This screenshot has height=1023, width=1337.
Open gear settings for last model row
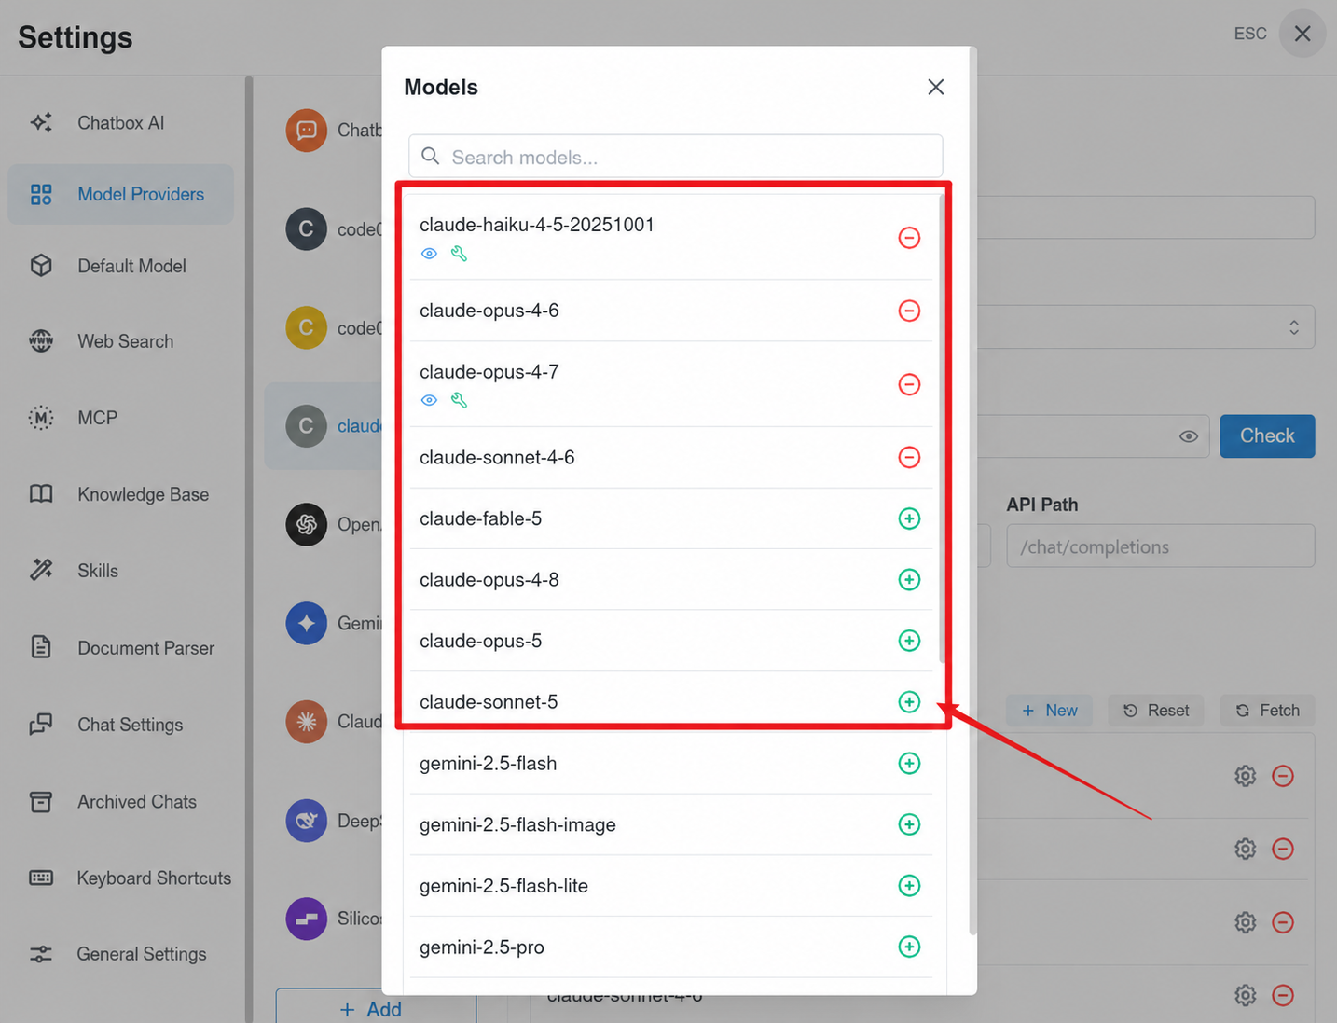pyautogui.click(x=1246, y=995)
